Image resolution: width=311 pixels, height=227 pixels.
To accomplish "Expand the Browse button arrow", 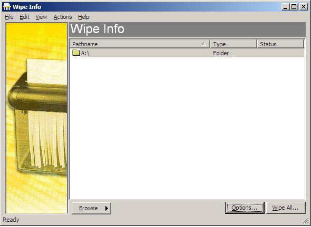I will (x=106, y=208).
